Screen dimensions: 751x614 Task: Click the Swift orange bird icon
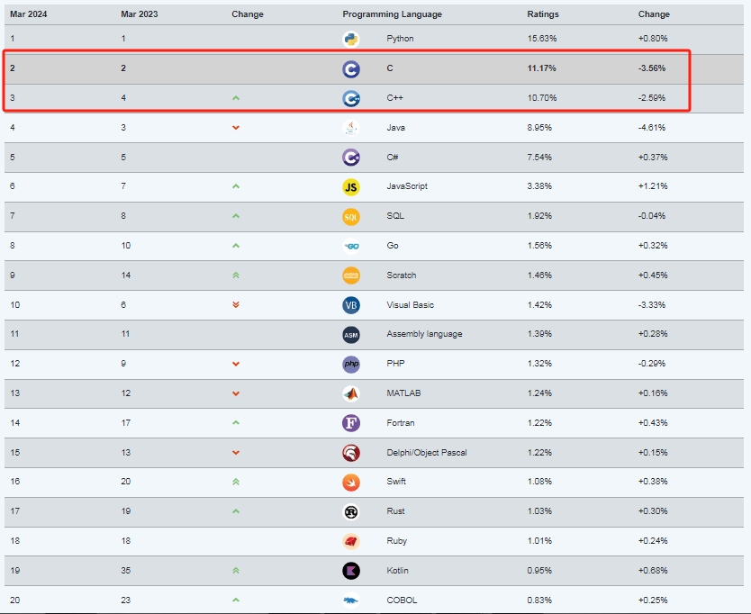pyautogui.click(x=351, y=483)
